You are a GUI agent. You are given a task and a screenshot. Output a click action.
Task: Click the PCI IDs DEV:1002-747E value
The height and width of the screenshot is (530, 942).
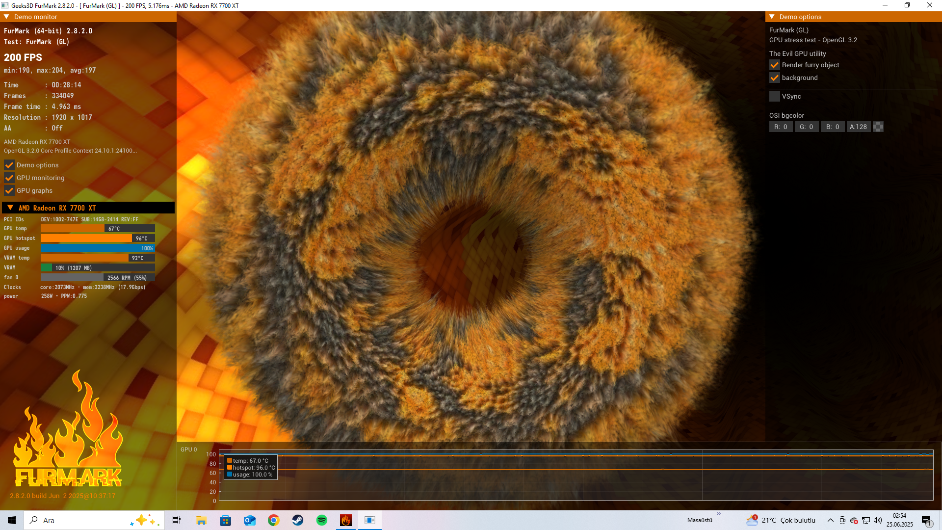[90, 219]
